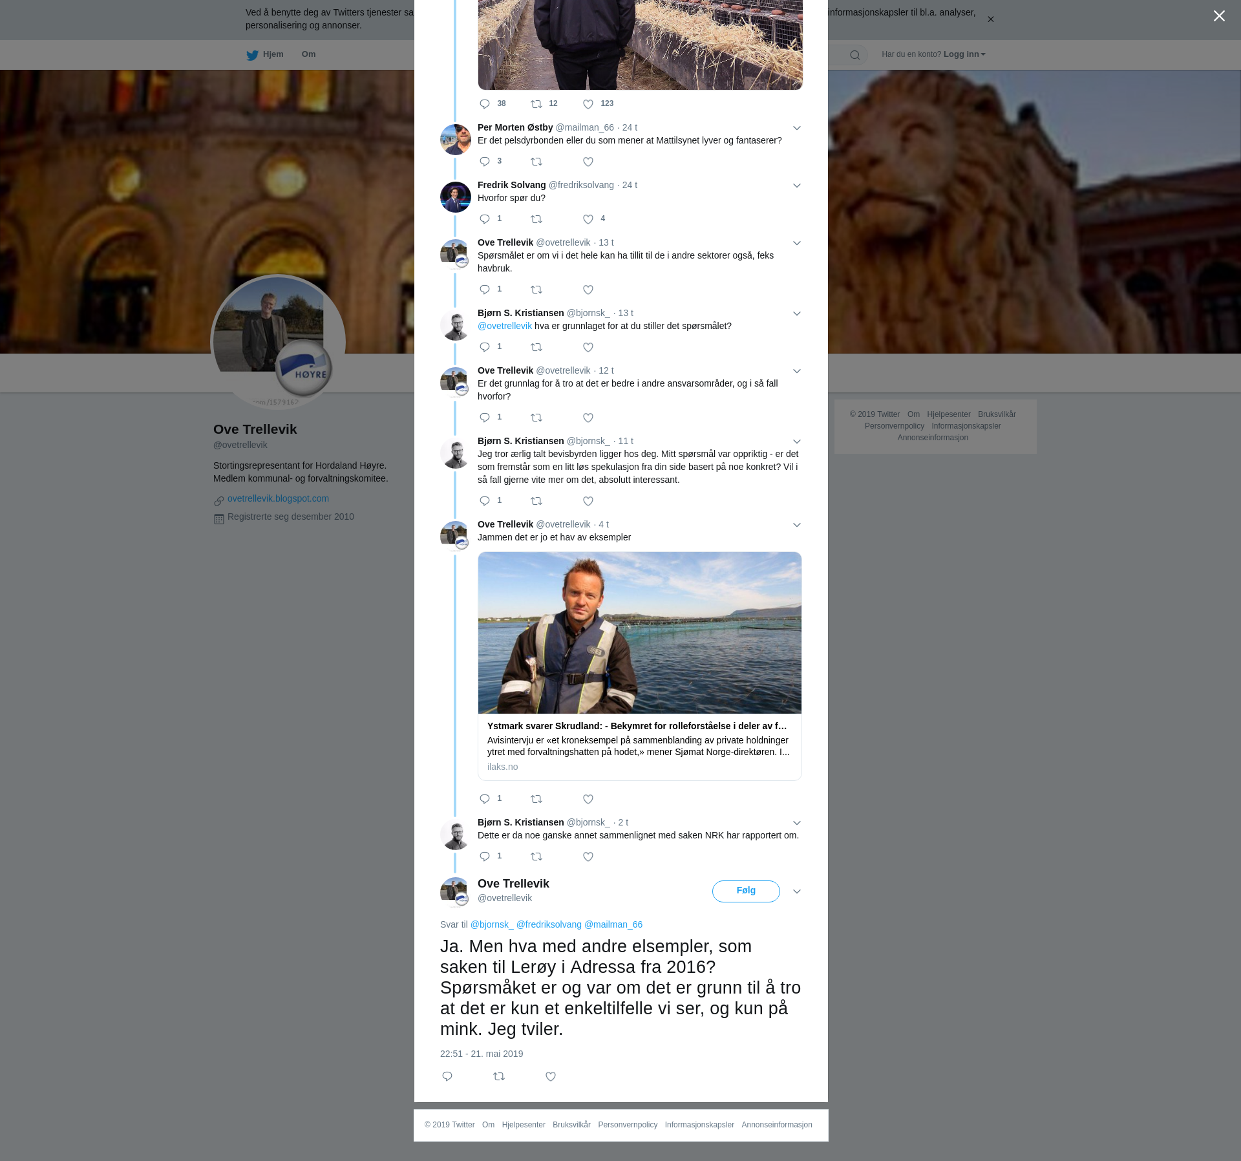1241x1161 pixels.
Task: Open the Logg inn dropdown
Action: pos(964,54)
